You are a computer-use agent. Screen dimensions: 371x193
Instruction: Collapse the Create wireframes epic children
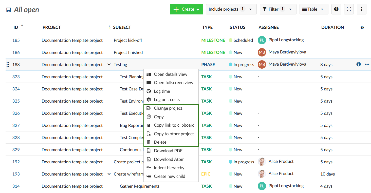(x=109, y=174)
